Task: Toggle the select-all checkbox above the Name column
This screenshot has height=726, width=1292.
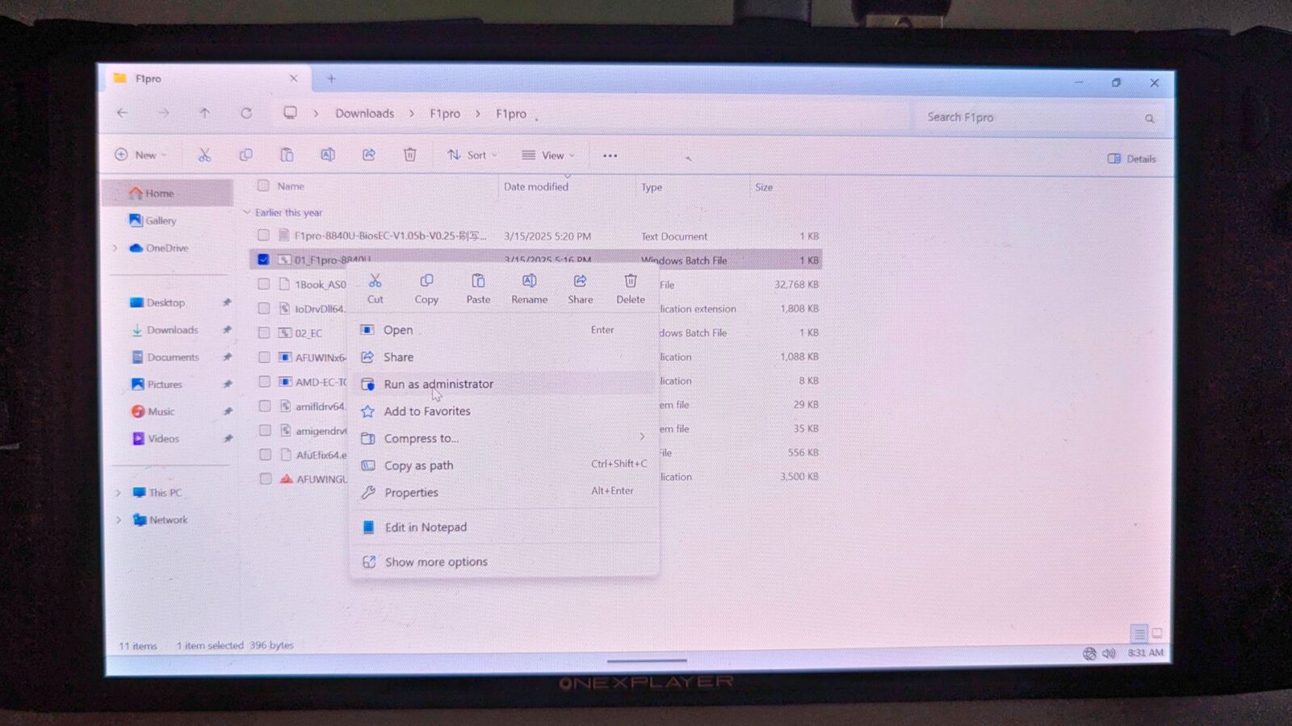Action: [264, 186]
